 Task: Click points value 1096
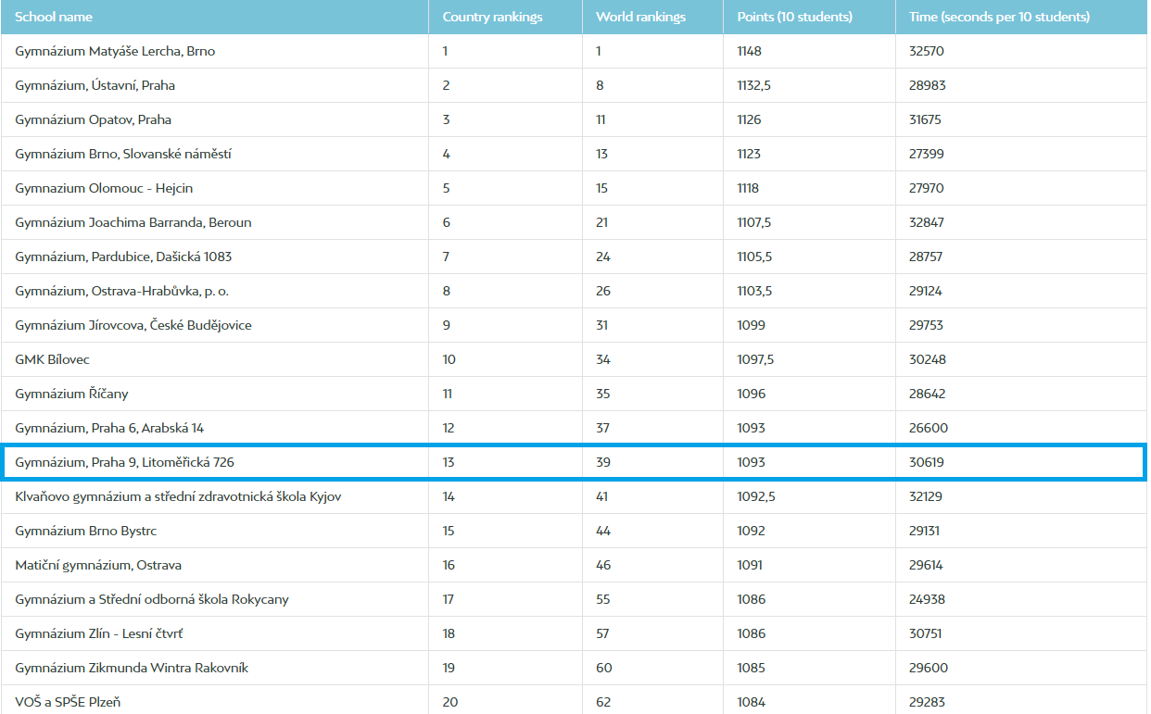(752, 394)
